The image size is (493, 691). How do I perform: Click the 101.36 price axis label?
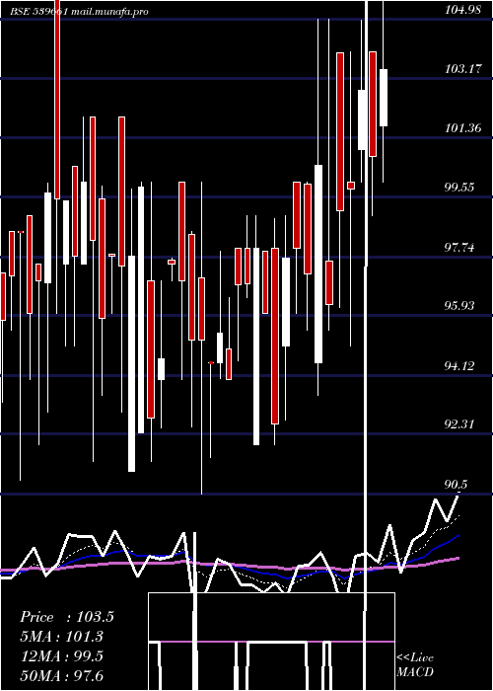click(462, 128)
